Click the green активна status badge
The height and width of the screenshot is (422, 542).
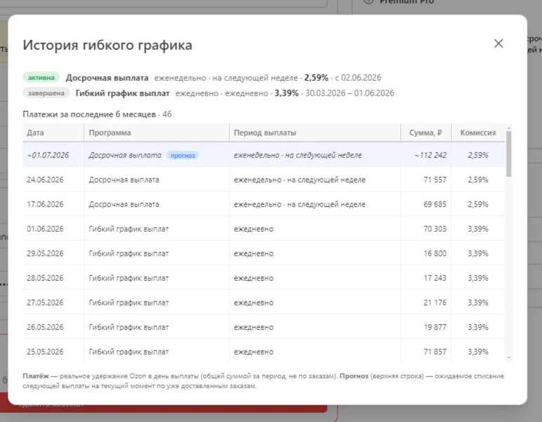point(41,77)
